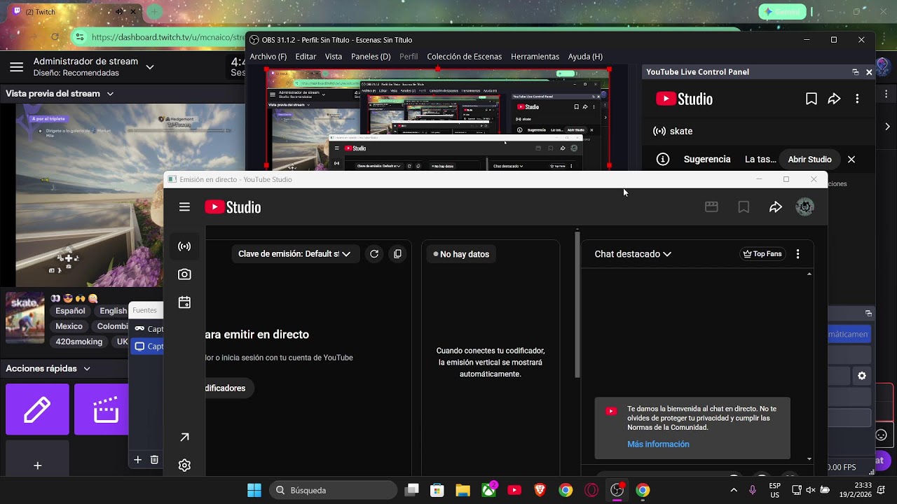897x504 pixels.
Task: Open the Manage calendar sidebar icon
Action: (x=184, y=302)
